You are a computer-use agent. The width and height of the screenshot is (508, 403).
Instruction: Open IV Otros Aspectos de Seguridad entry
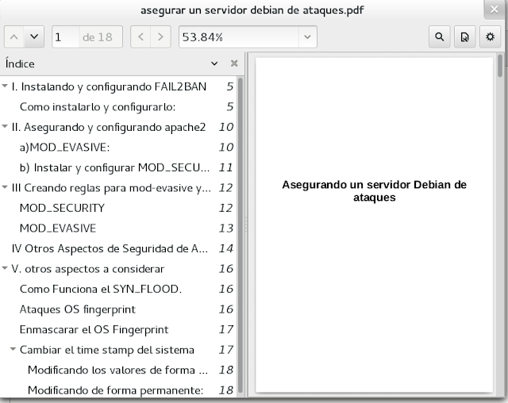(110, 248)
